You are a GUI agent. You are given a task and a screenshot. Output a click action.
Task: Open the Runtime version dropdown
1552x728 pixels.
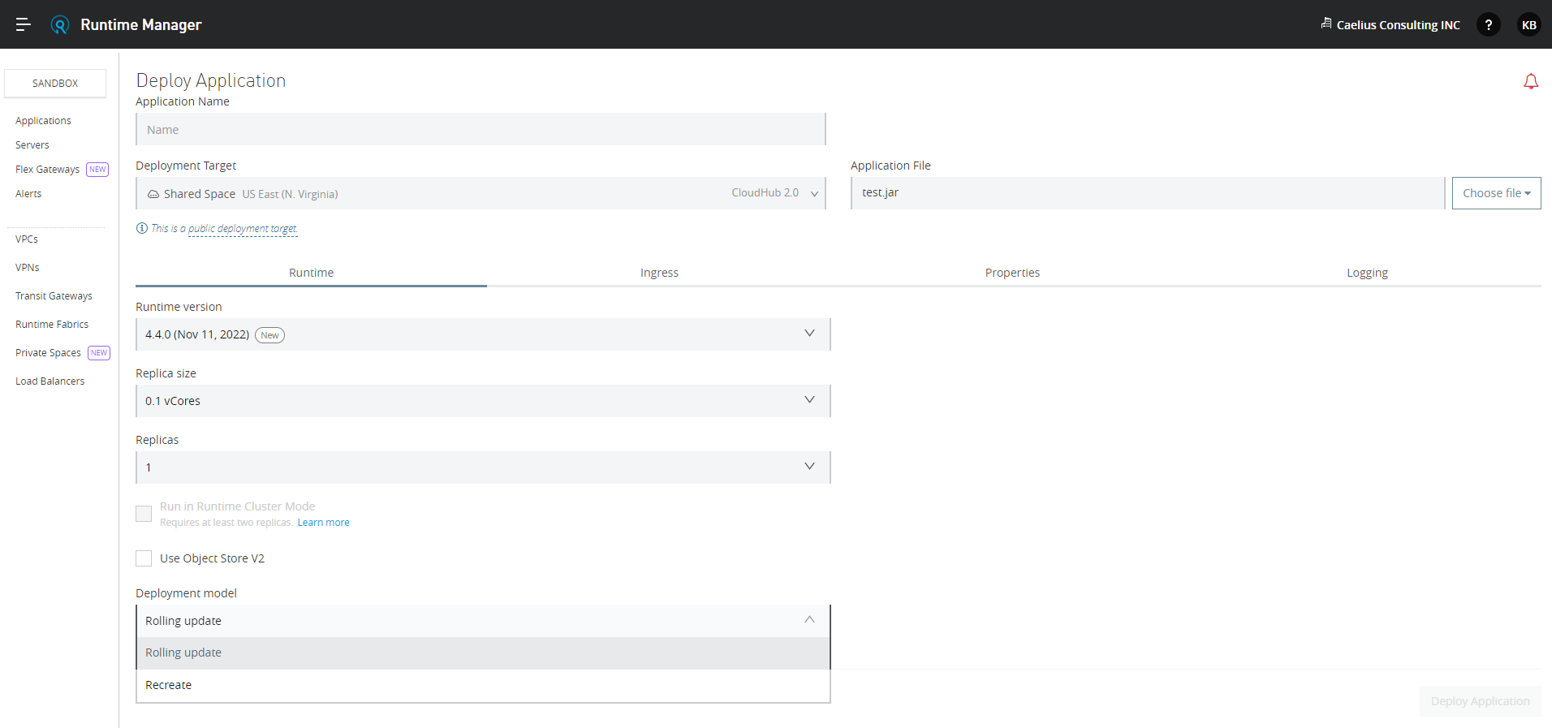(483, 334)
